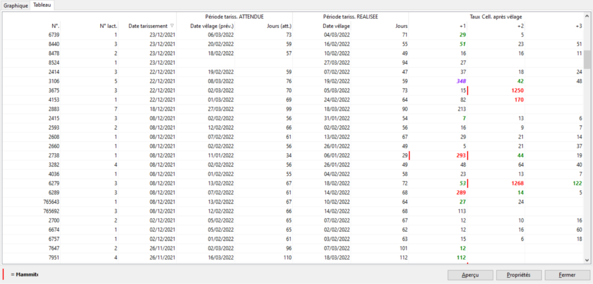
Task: Select the red 1268 cell count value
Action: [514, 183]
